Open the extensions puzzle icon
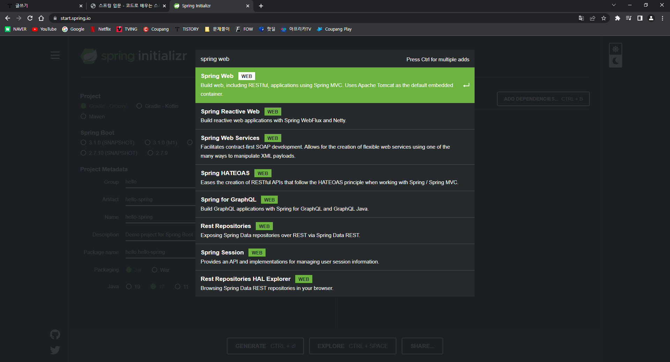 coord(618,18)
